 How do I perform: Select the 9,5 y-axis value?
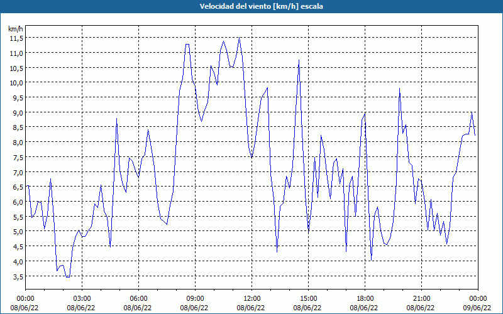18,98
